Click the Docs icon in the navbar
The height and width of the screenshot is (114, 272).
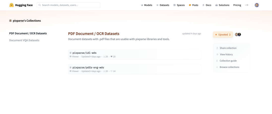click(x=203, y=5)
